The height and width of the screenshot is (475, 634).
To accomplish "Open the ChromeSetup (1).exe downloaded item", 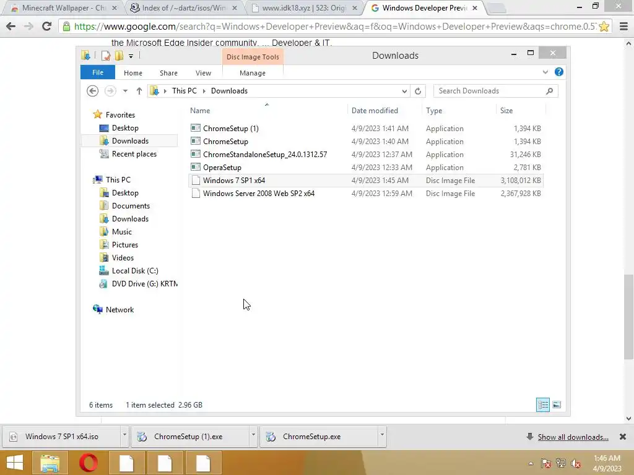I will tap(190, 437).
